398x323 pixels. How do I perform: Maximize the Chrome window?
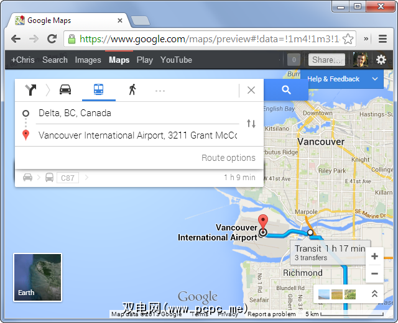pyautogui.click(x=358, y=7)
